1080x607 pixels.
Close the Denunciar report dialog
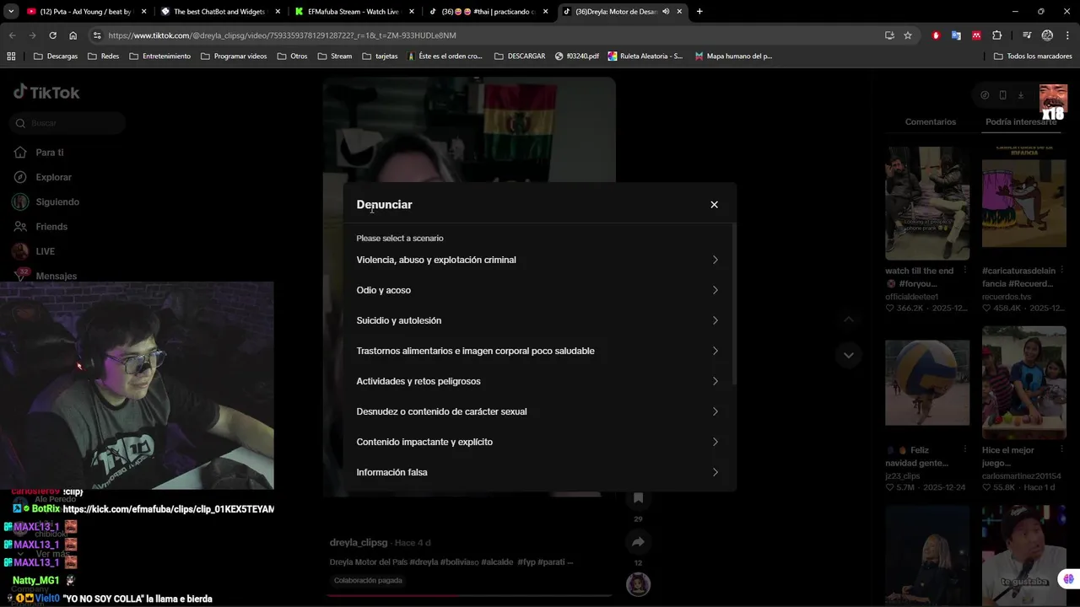[714, 205]
